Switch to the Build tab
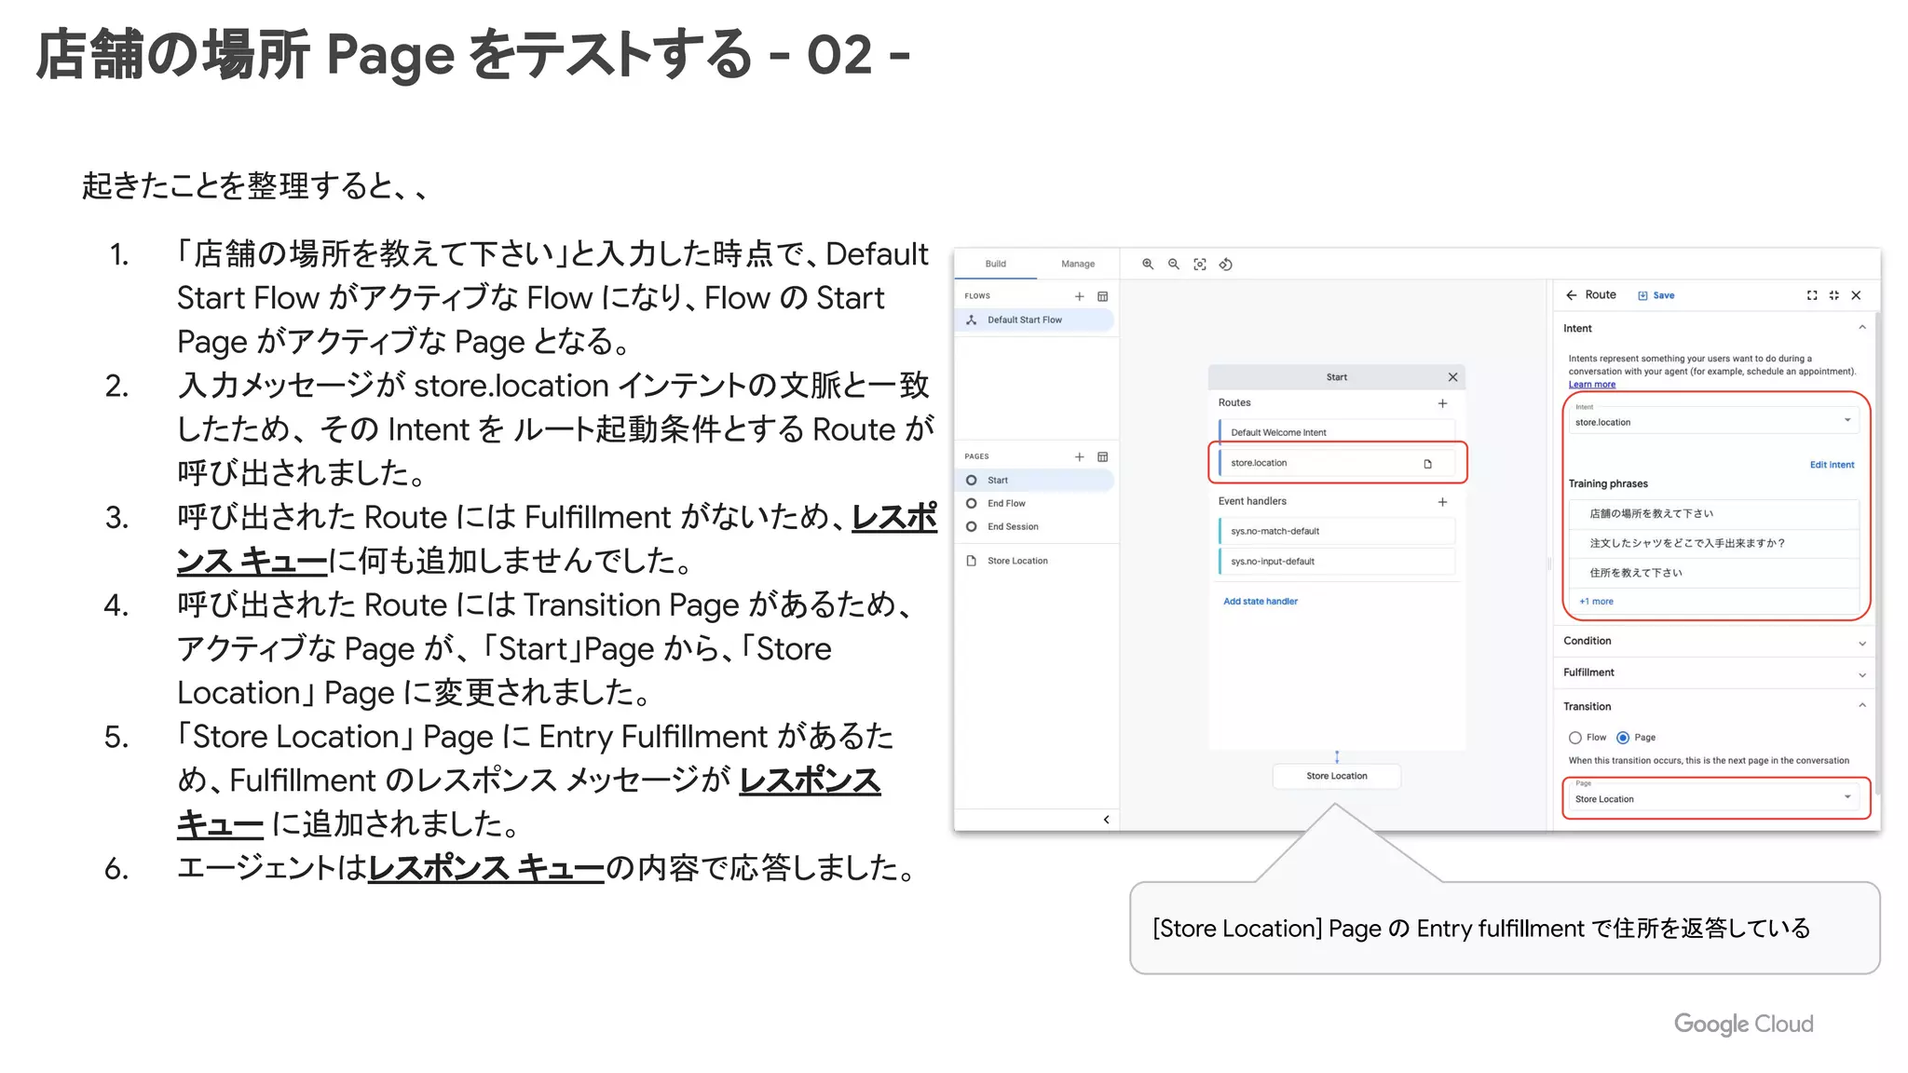The height and width of the screenshot is (1073, 1908). click(995, 264)
